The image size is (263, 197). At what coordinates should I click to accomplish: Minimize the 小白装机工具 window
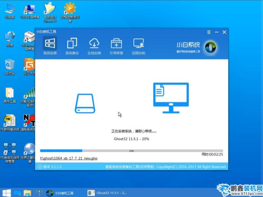[x=217, y=32]
